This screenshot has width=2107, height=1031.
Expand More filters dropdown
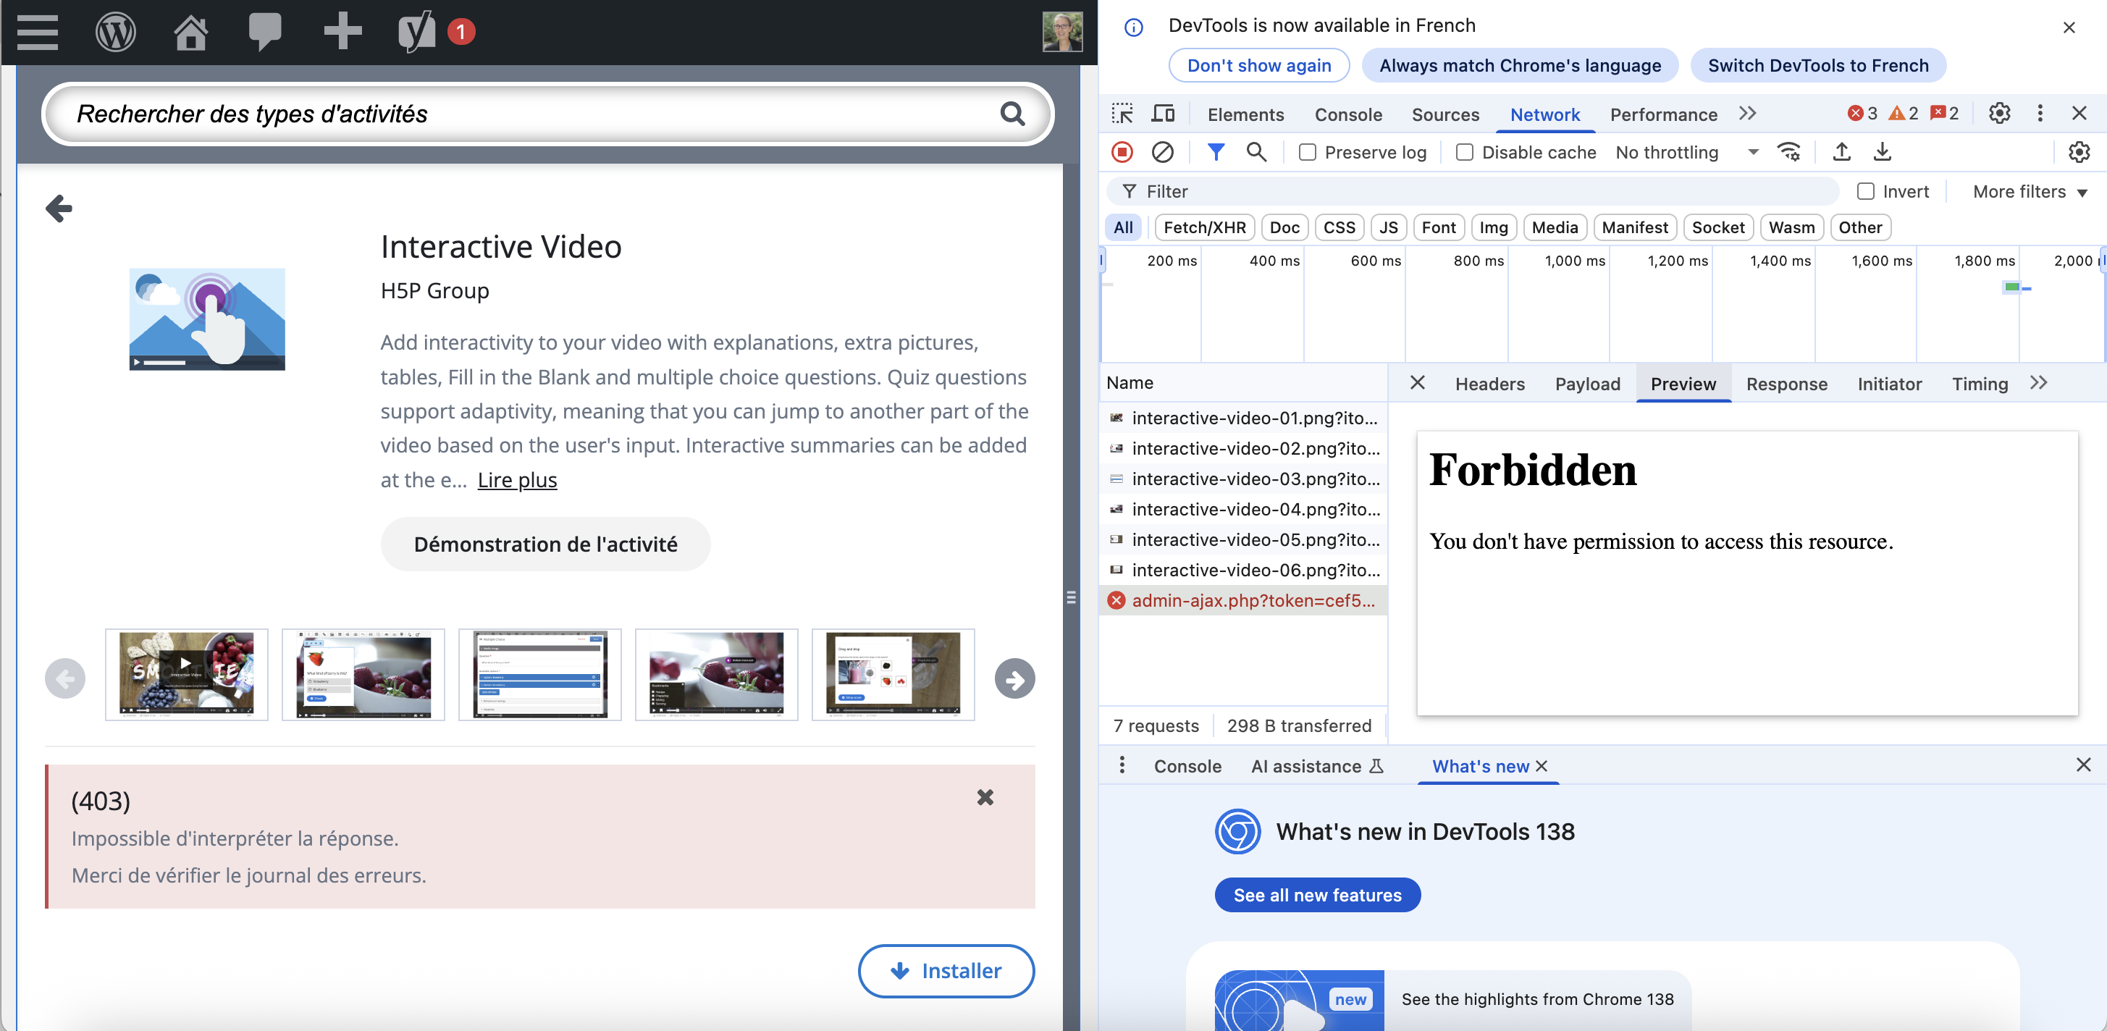pos(2030,191)
